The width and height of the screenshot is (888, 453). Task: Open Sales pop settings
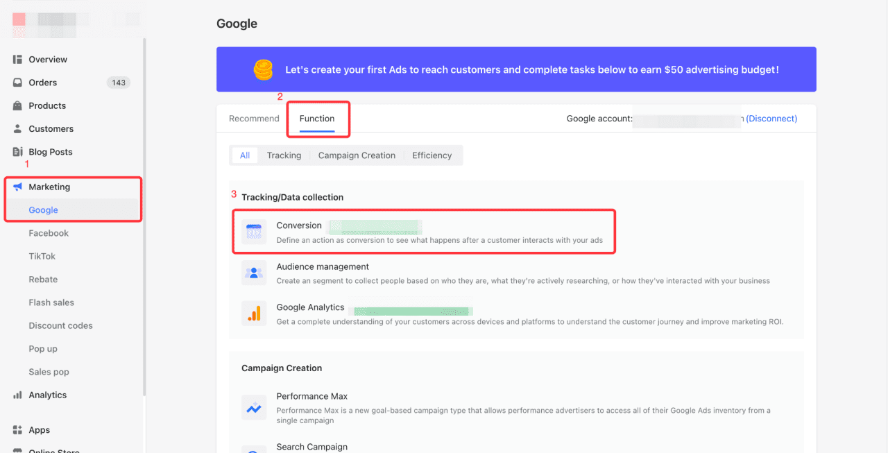pyautogui.click(x=49, y=372)
